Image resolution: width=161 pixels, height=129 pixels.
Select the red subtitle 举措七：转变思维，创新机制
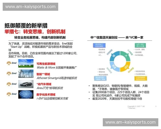[35, 31]
